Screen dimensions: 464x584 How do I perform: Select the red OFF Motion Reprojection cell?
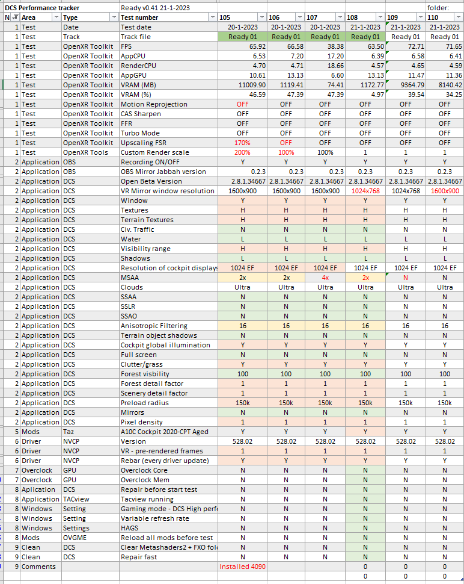(x=242, y=104)
